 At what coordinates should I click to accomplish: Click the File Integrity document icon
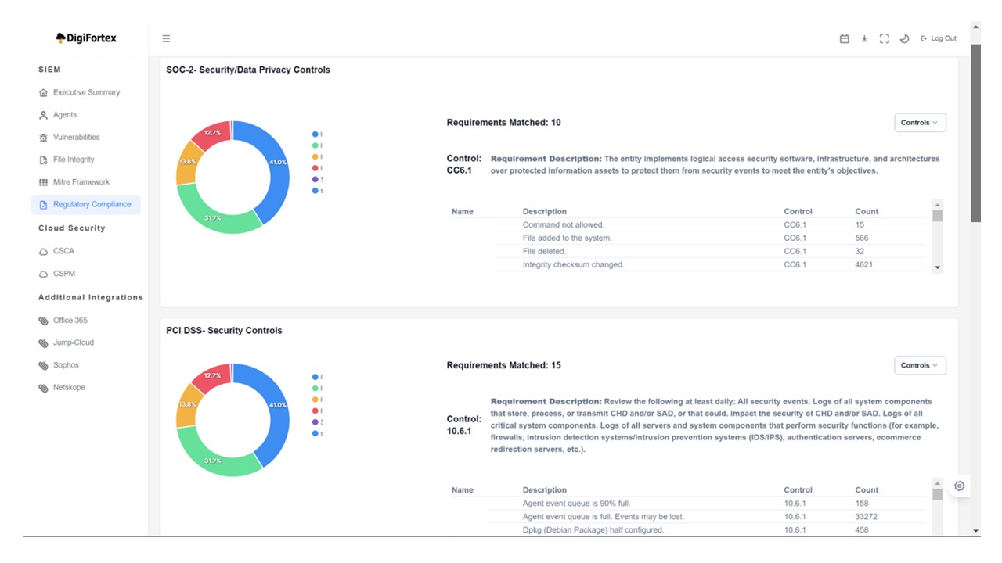click(x=44, y=160)
